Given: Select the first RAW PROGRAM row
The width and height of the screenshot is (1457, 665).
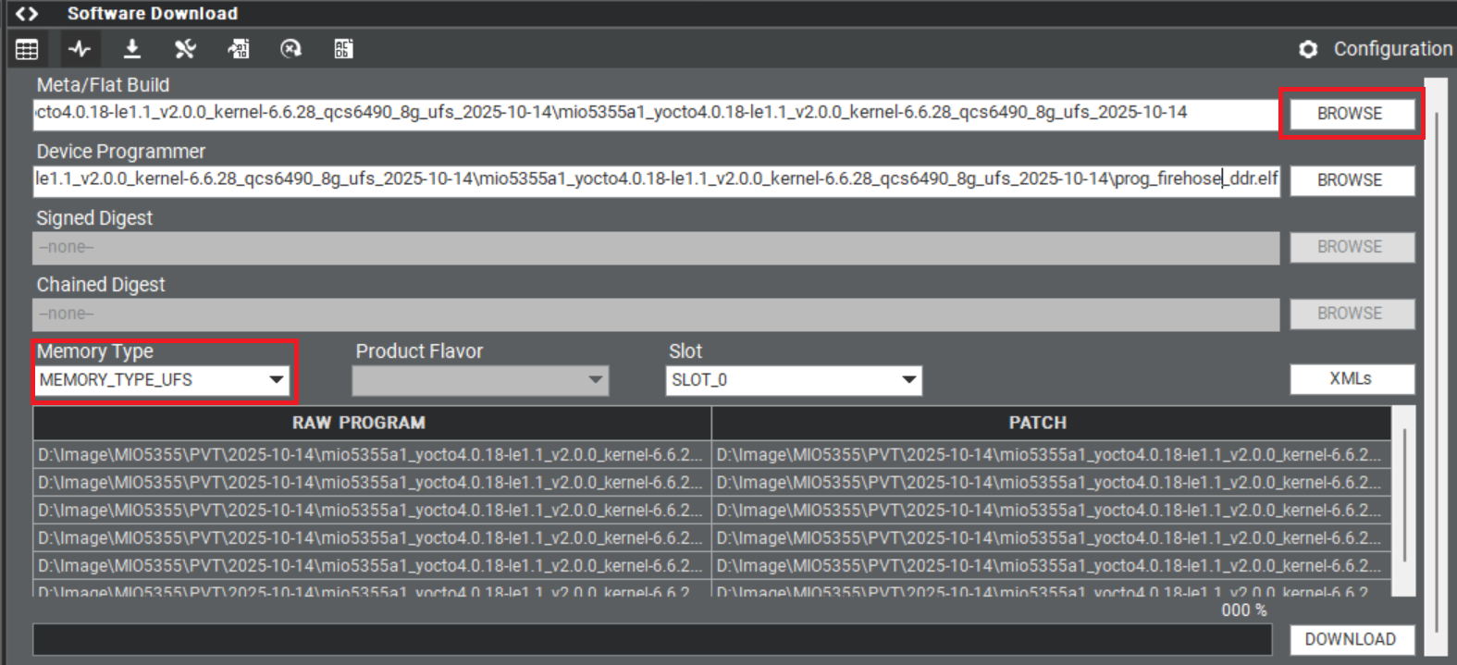Looking at the screenshot, I should (x=371, y=454).
